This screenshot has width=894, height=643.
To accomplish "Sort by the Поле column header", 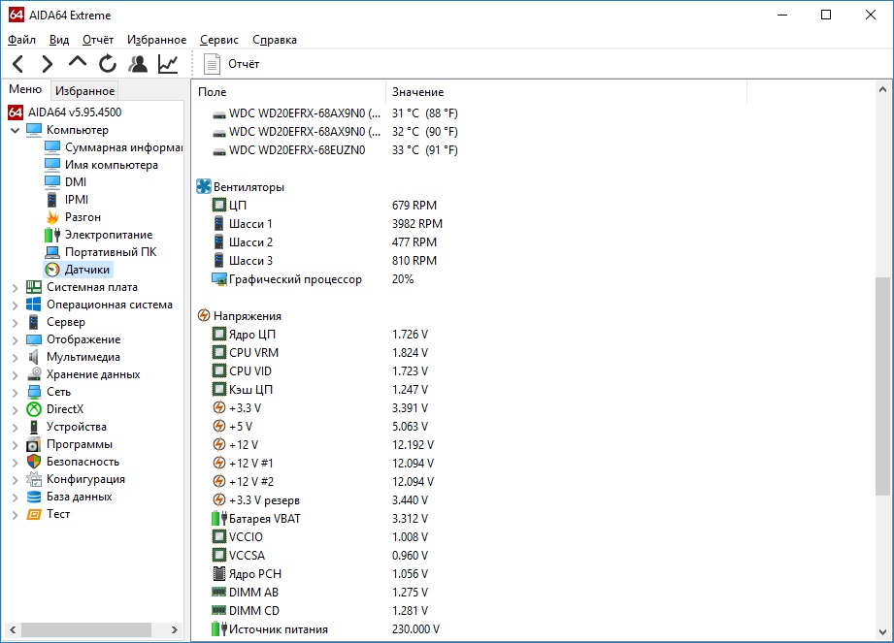I will [x=289, y=92].
